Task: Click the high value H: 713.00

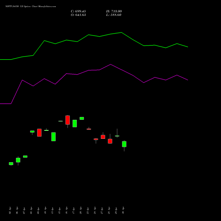Action: point(114,11)
